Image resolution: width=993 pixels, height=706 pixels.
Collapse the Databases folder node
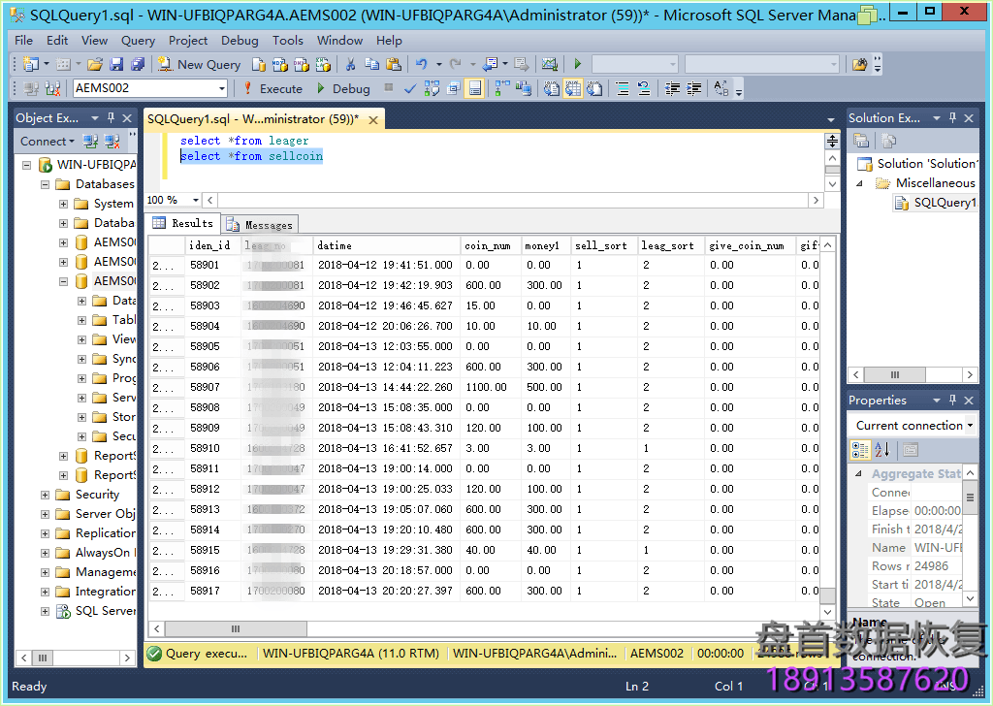(x=45, y=185)
